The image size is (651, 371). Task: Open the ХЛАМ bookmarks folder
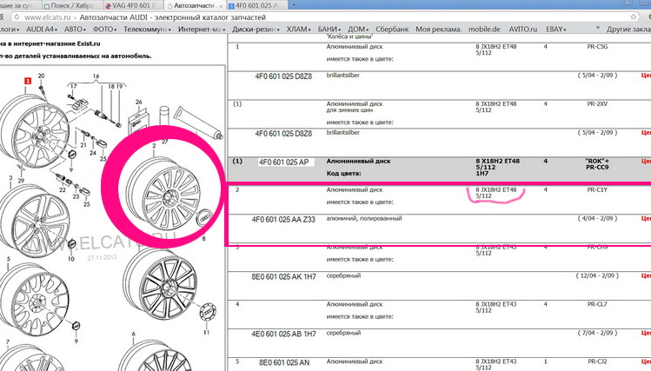click(298, 29)
